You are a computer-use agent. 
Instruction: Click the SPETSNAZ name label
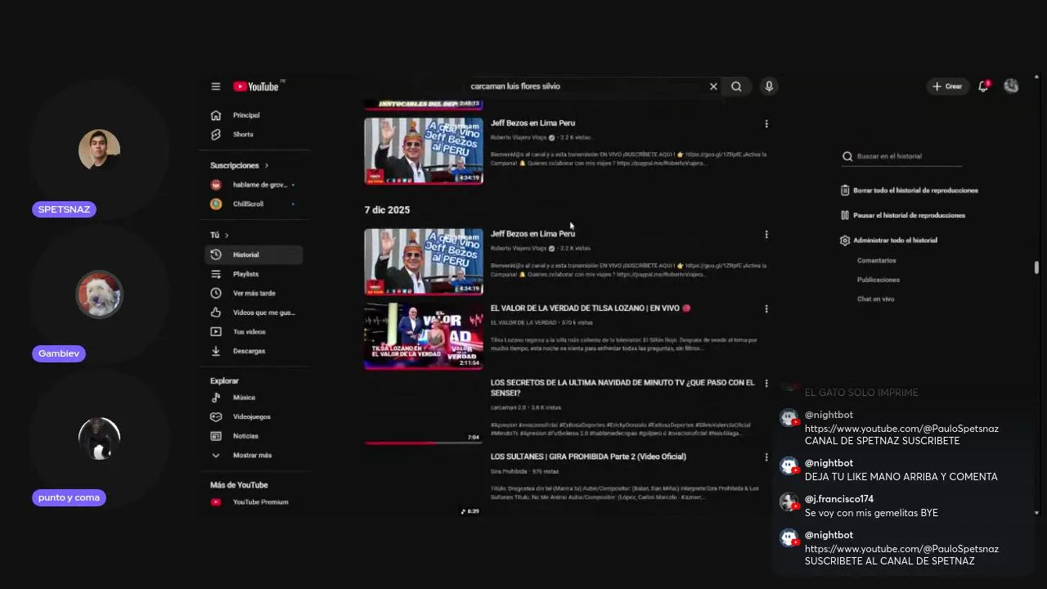[x=64, y=209]
